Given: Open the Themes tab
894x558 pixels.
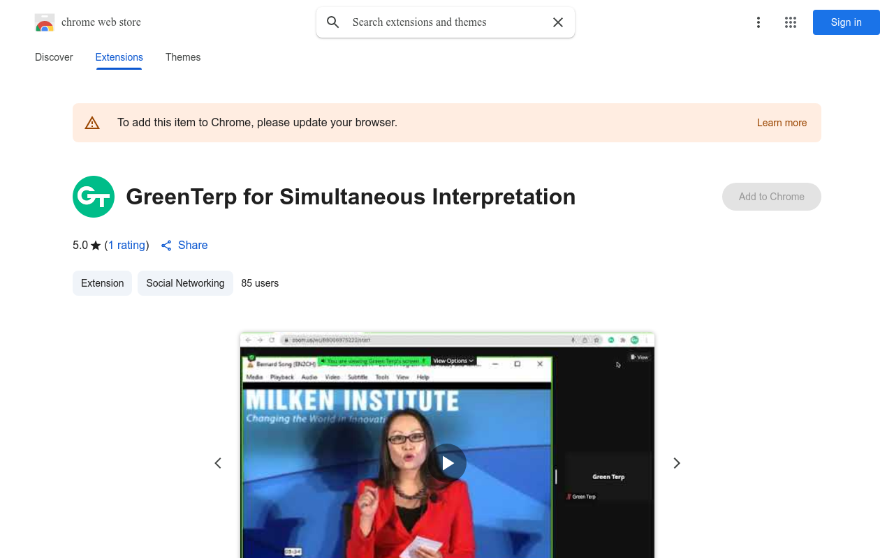Looking at the screenshot, I should (x=183, y=57).
